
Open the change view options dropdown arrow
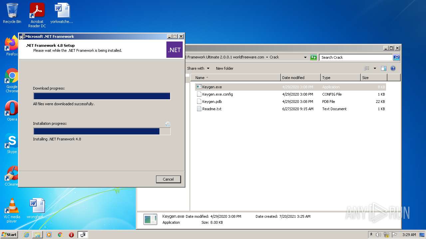coord(375,68)
